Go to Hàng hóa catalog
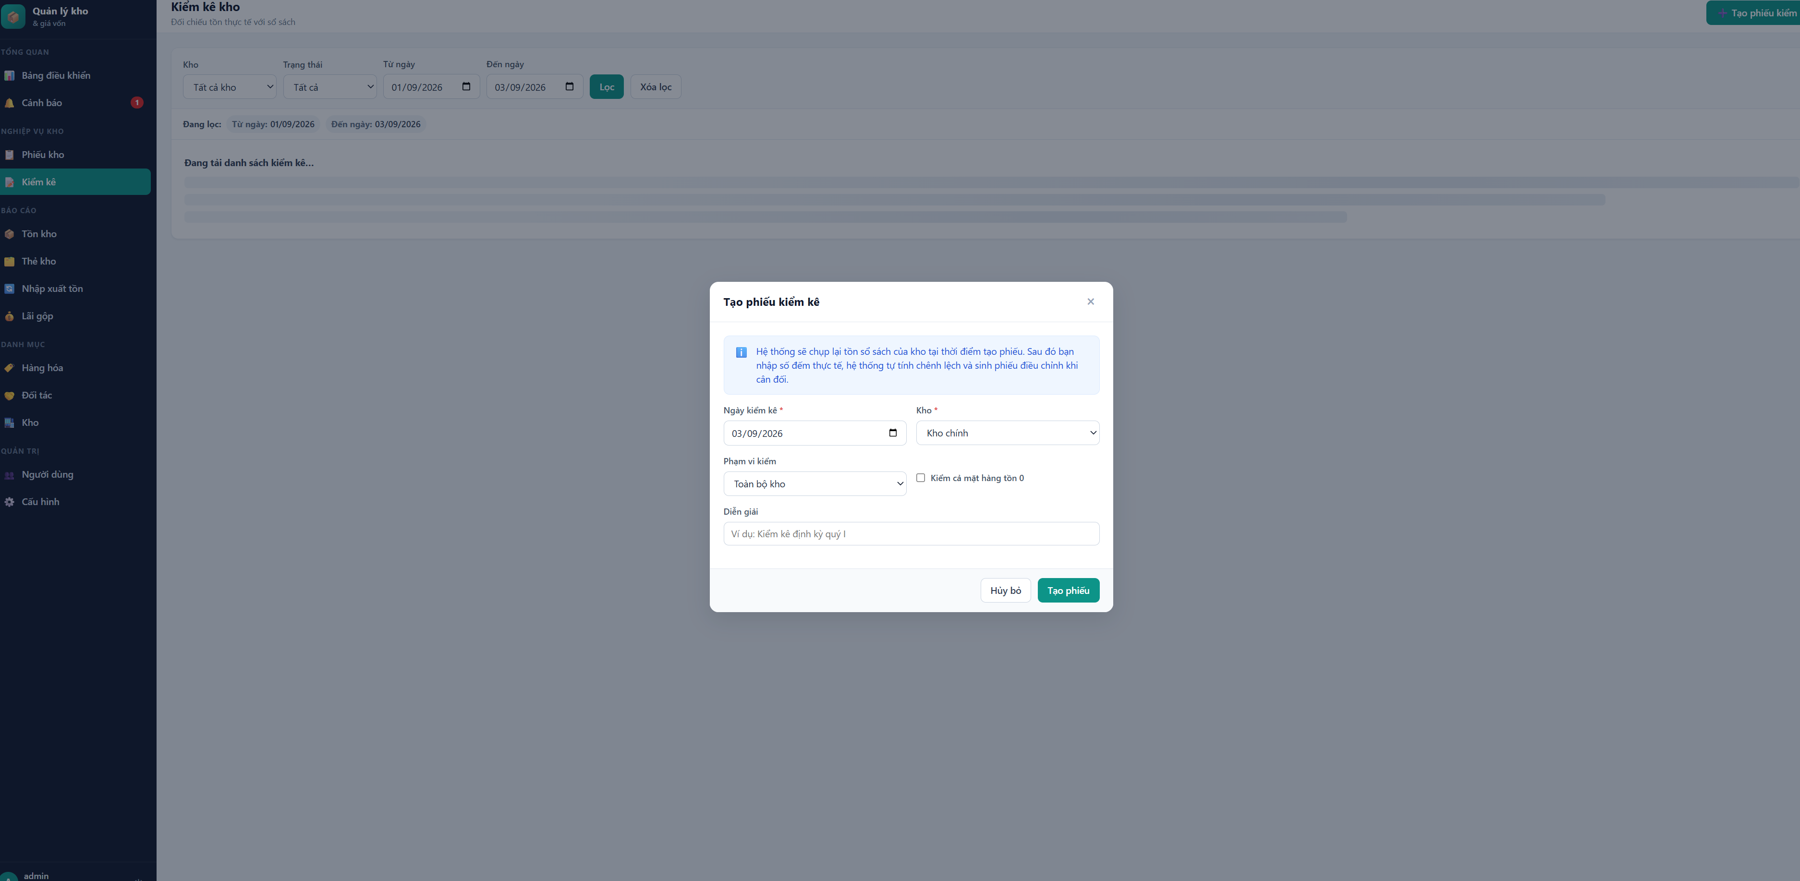 (x=75, y=368)
